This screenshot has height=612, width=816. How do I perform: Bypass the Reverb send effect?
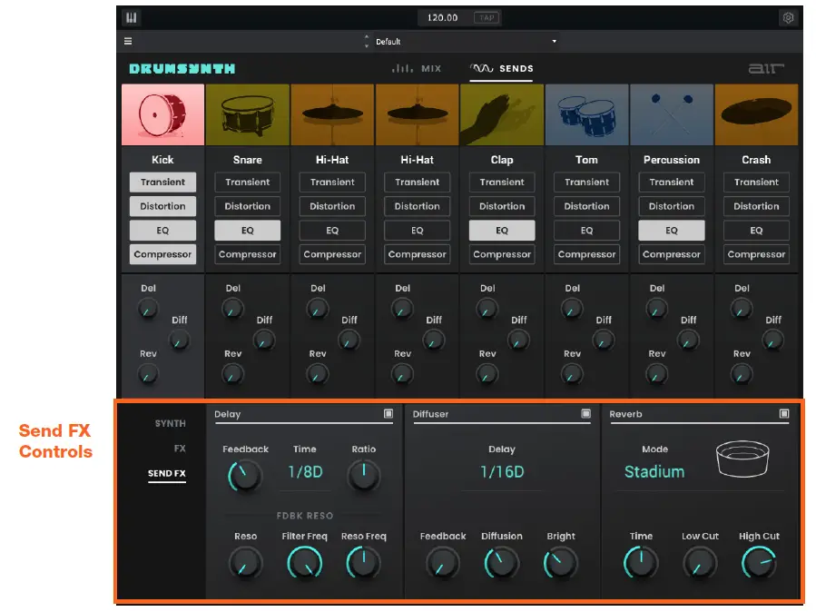(x=784, y=414)
